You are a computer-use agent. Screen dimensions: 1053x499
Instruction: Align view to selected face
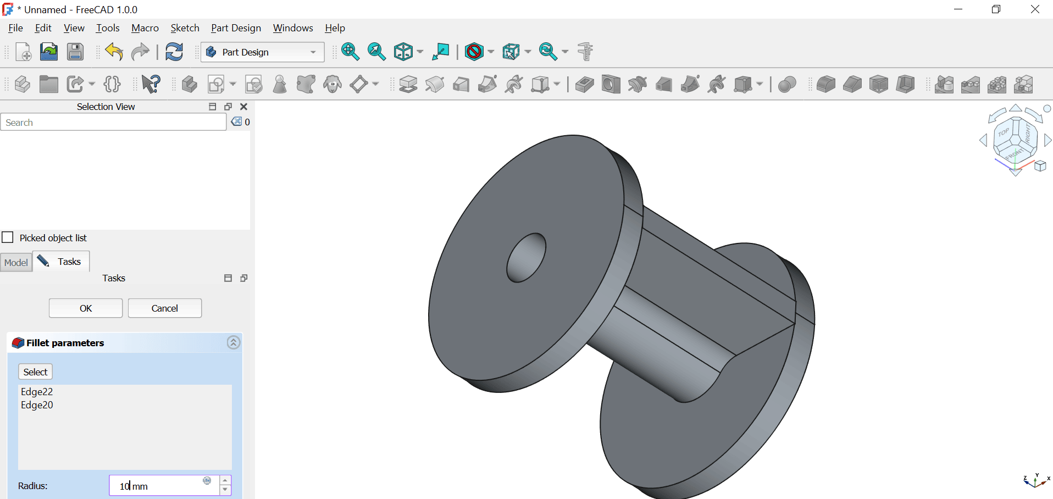[x=440, y=52]
